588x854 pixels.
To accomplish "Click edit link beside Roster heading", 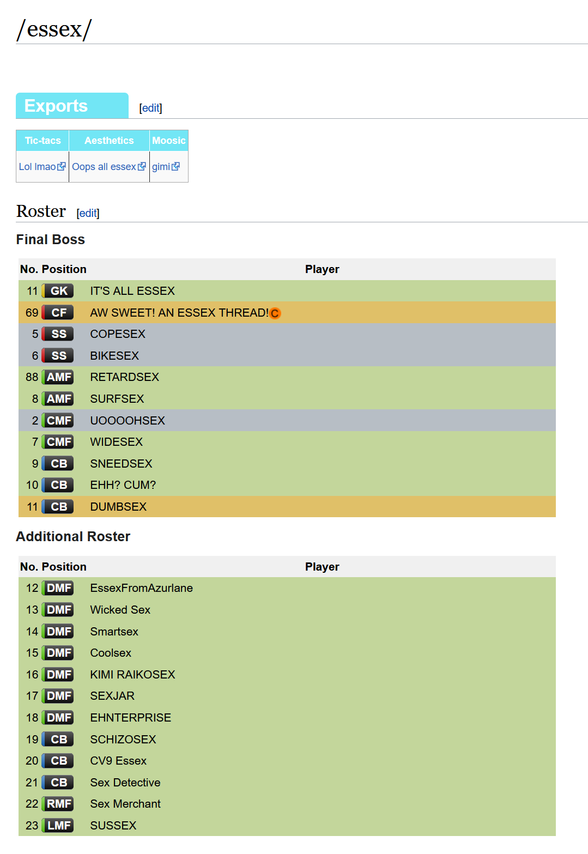I will coord(88,213).
